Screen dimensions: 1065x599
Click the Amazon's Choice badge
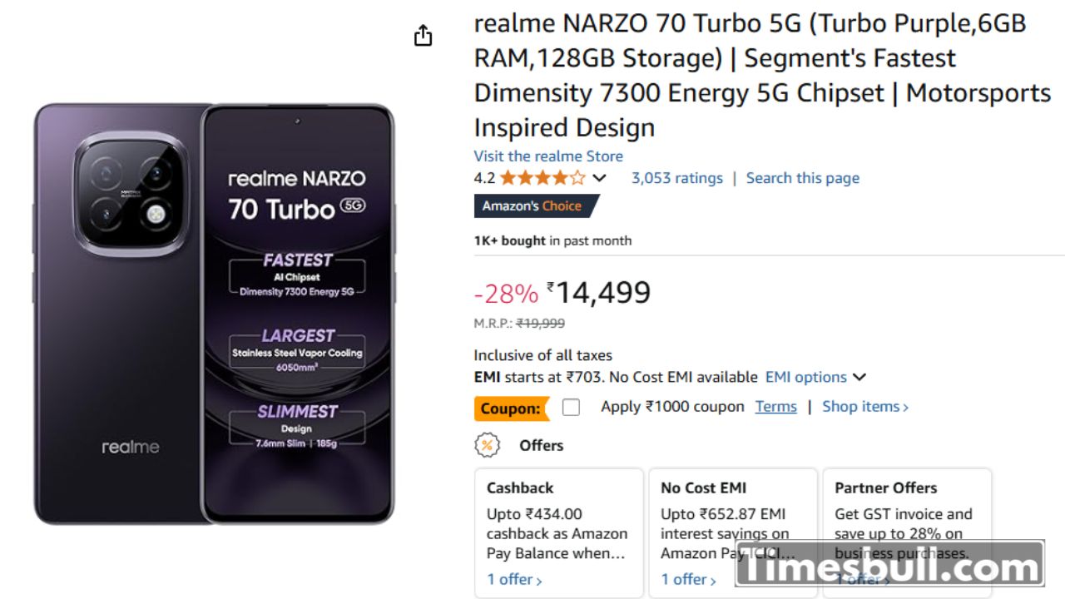click(532, 206)
